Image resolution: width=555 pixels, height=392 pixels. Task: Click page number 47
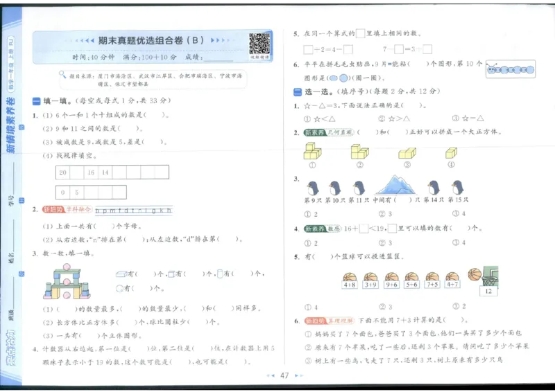284,375
